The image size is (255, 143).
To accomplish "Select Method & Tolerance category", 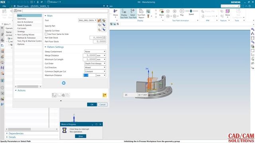I will [26, 38].
